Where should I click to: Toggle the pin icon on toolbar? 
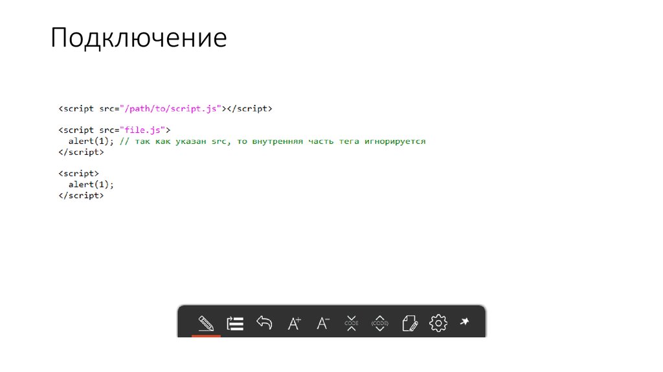pyautogui.click(x=464, y=321)
